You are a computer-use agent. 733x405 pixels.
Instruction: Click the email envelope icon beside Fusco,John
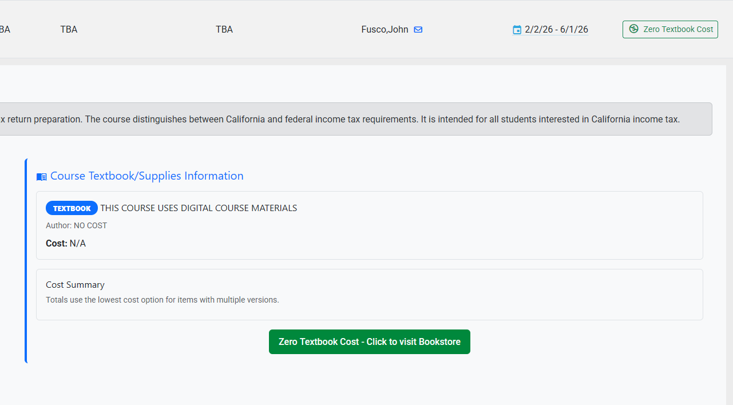tap(418, 30)
